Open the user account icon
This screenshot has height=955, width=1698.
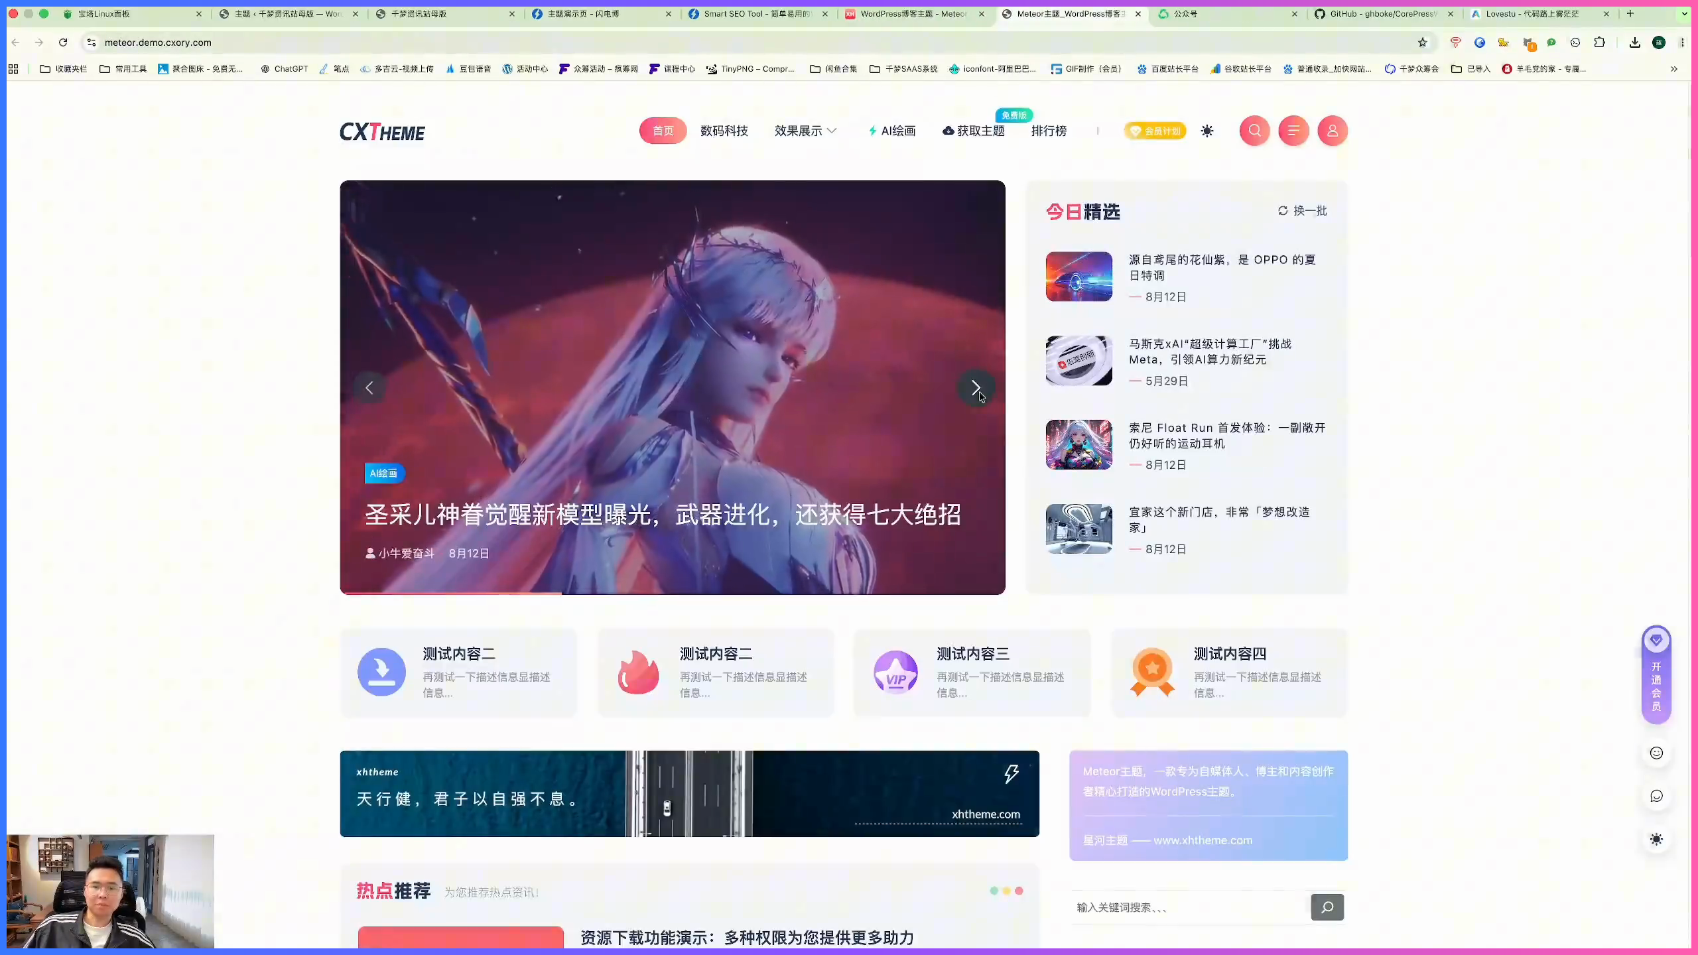(x=1333, y=131)
